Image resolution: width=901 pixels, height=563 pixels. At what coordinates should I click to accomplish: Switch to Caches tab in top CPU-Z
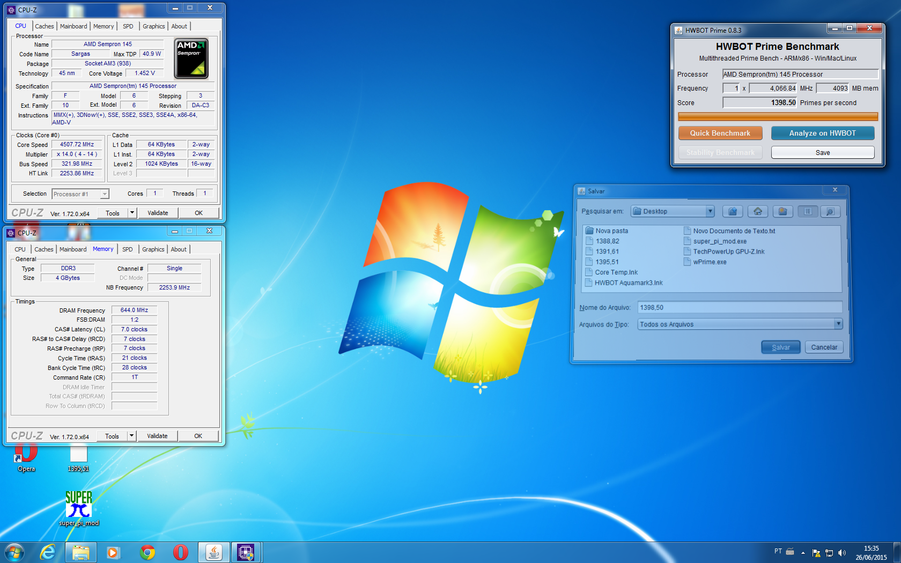pos(45,26)
